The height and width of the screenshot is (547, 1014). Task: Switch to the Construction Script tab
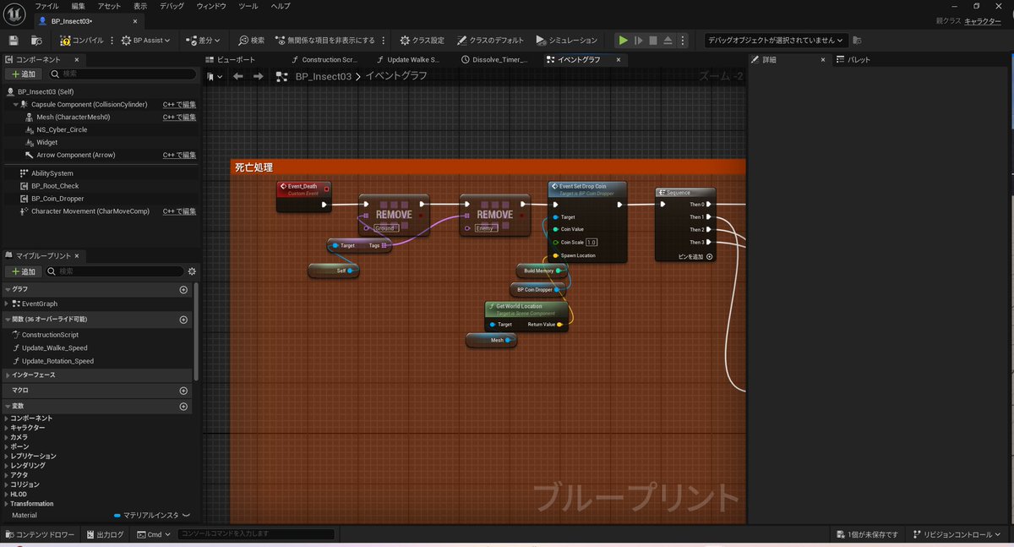(324, 60)
